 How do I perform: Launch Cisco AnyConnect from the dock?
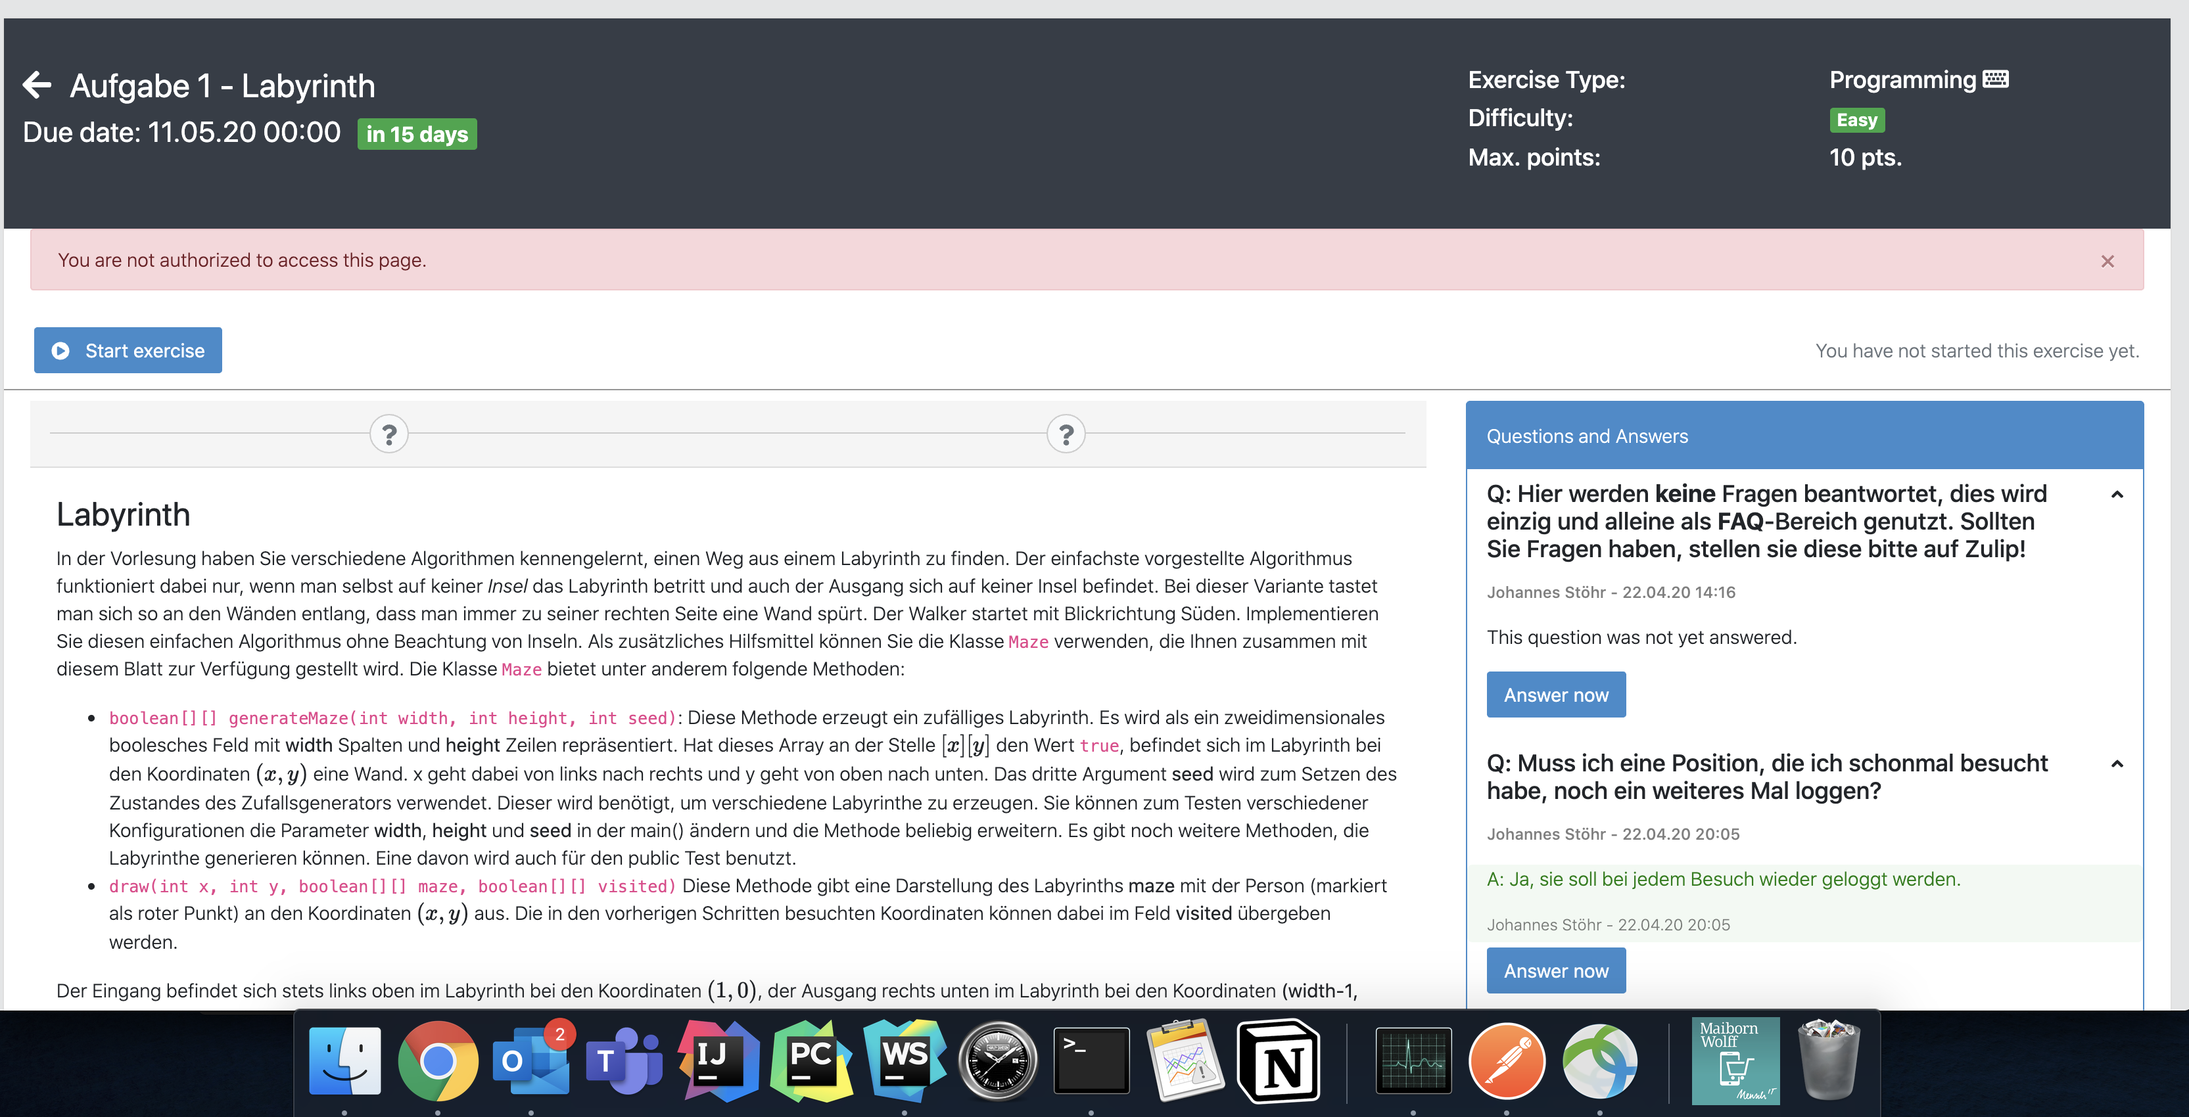tap(1603, 1061)
